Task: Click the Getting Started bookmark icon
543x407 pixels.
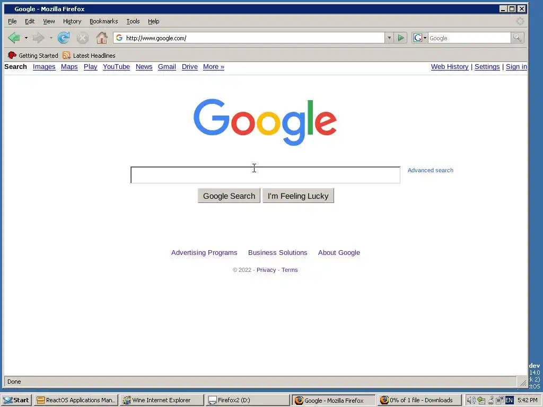Action: (12, 55)
